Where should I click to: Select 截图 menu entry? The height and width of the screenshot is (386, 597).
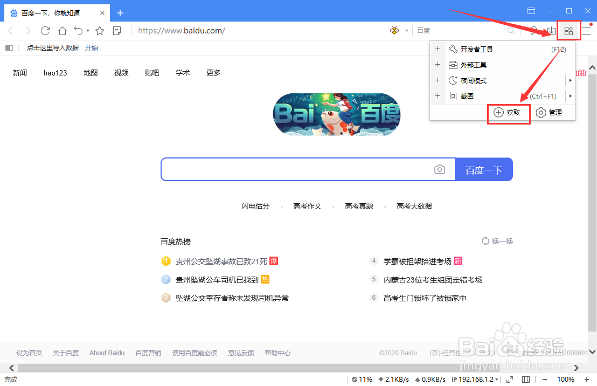tap(504, 96)
